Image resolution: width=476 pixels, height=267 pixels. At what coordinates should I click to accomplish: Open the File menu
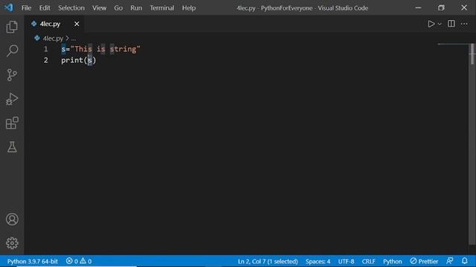coord(26,8)
